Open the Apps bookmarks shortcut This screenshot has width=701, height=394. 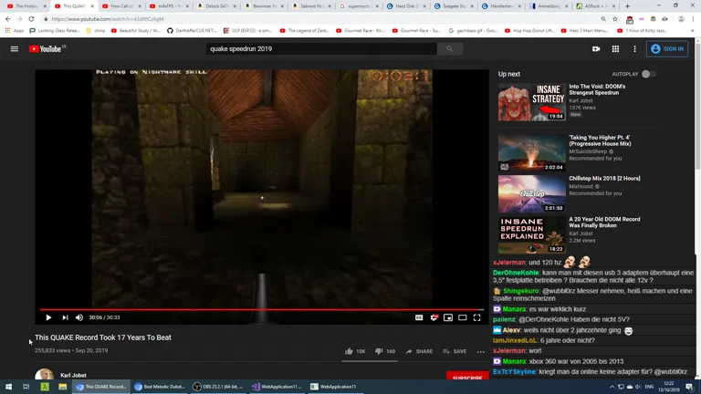coord(15,31)
